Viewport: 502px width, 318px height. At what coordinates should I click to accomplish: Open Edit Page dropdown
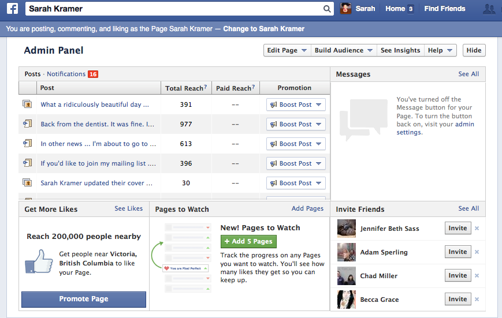pyautogui.click(x=287, y=50)
